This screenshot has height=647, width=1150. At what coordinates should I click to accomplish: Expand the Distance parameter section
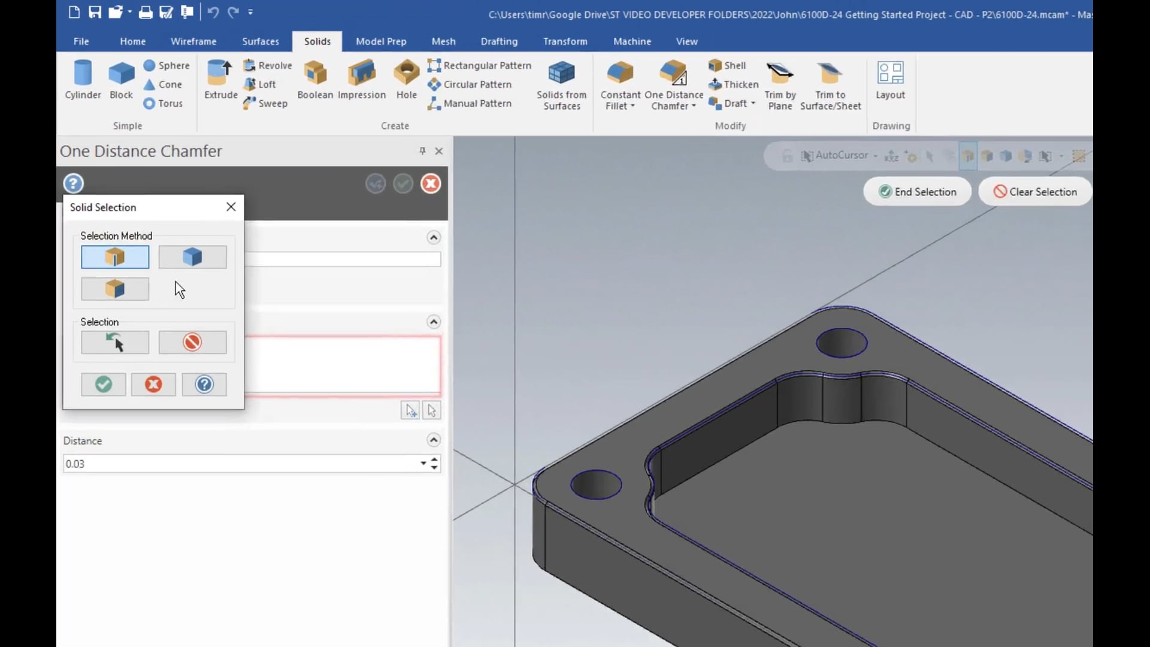434,440
